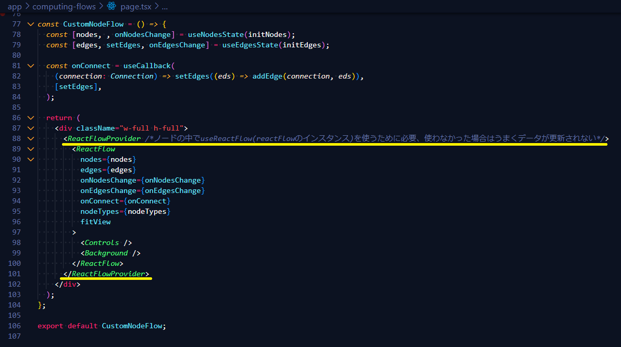
Task: Click line number 101 in the gutter
Action: point(14,274)
